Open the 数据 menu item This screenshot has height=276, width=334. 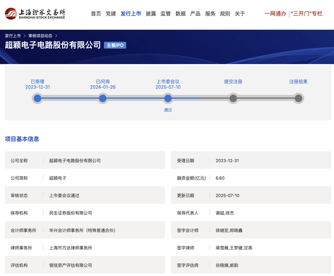pyautogui.click(x=181, y=14)
